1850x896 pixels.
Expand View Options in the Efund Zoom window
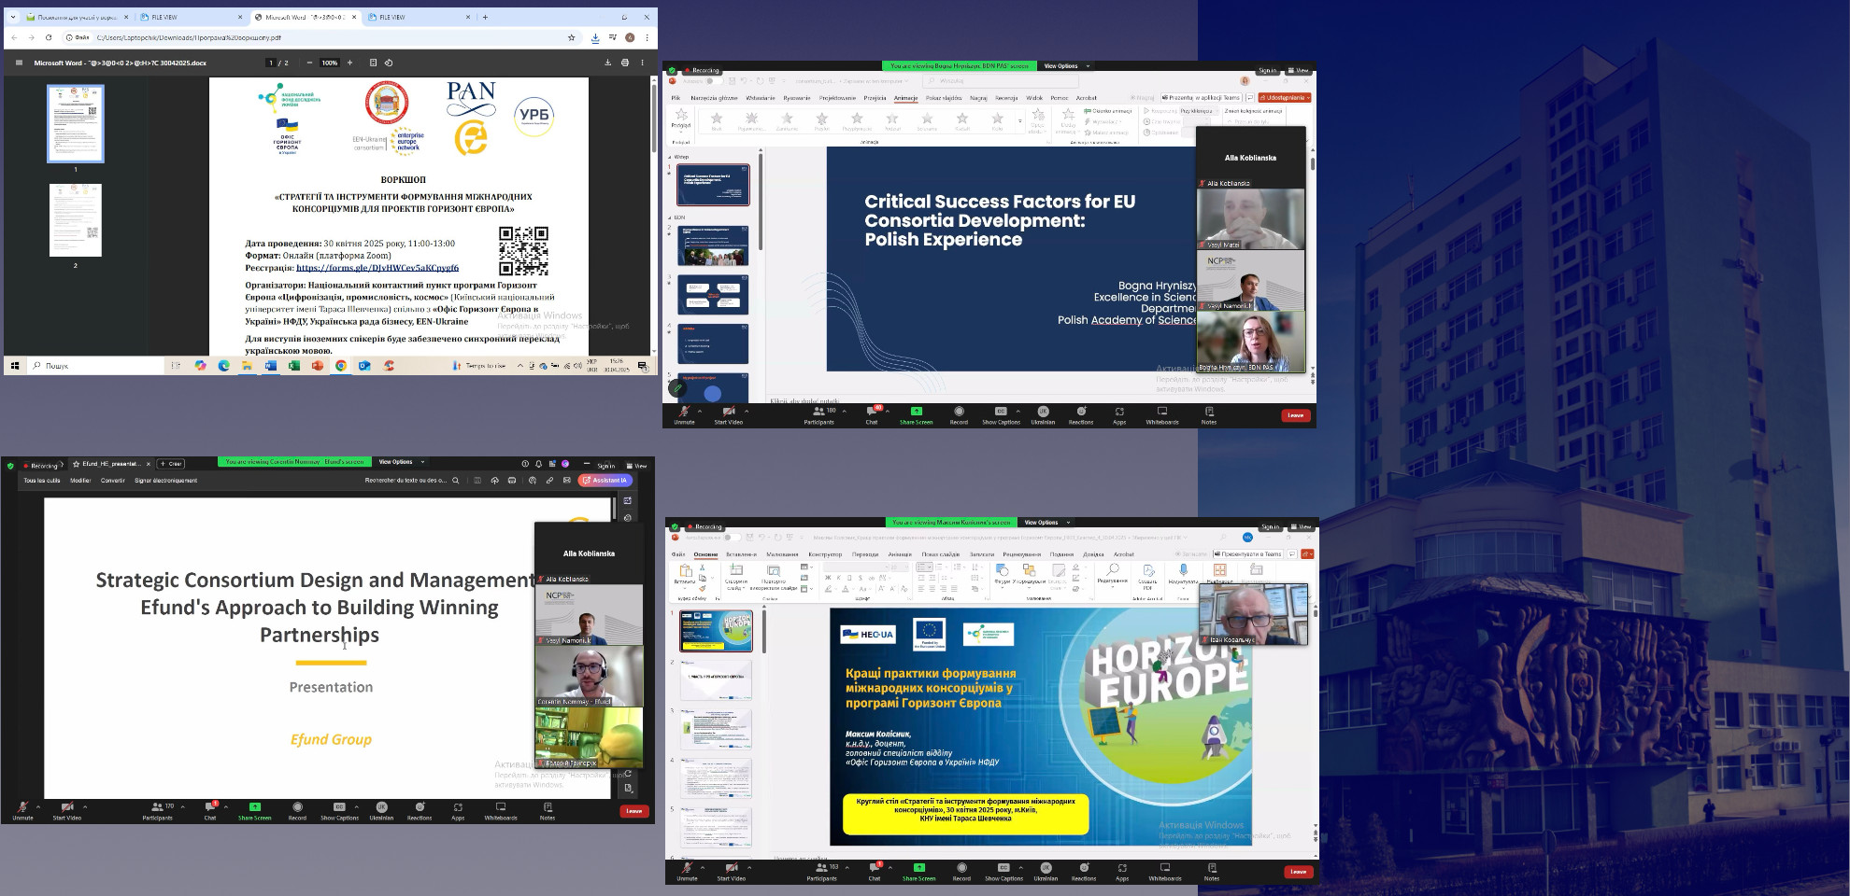pyautogui.click(x=400, y=462)
